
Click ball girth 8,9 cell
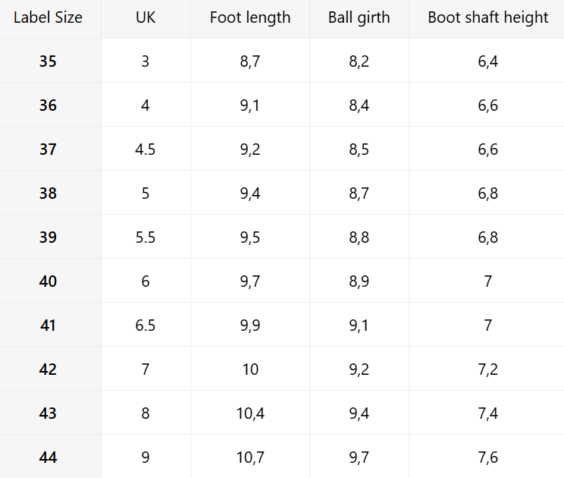[359, 281]
